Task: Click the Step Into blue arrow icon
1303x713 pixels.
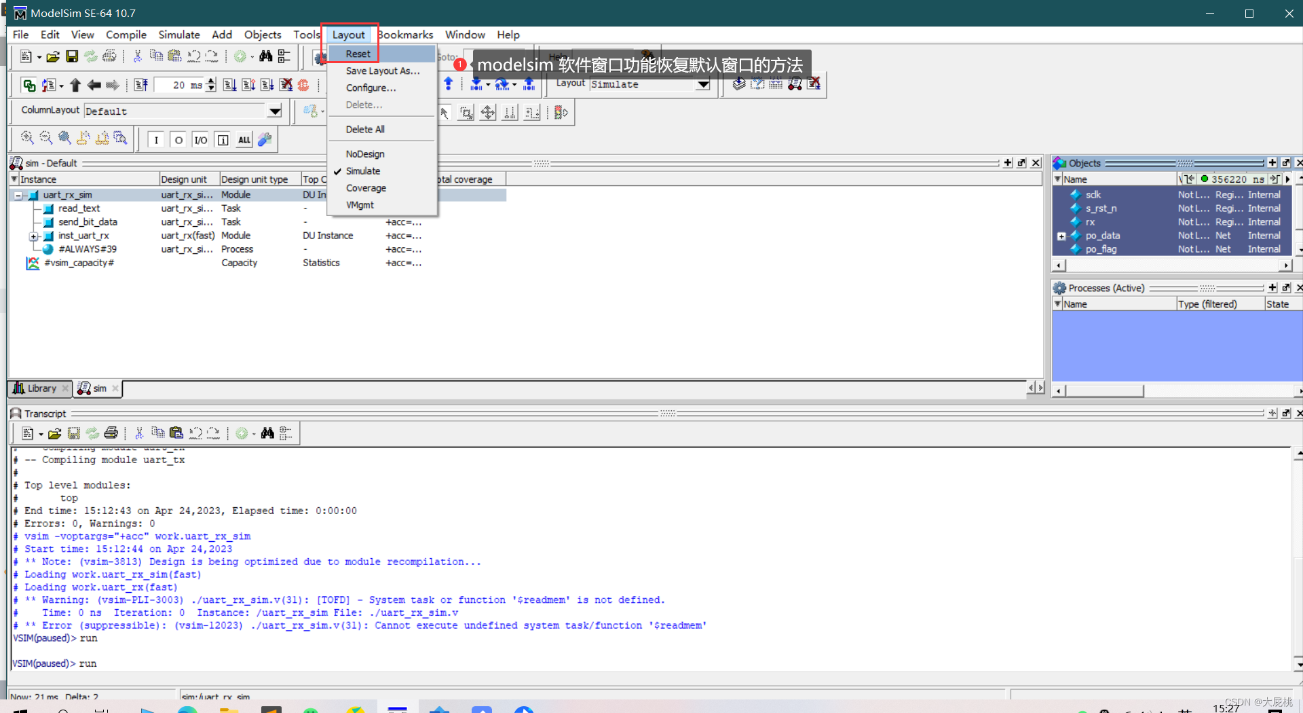Action: [x=476, y=84]
